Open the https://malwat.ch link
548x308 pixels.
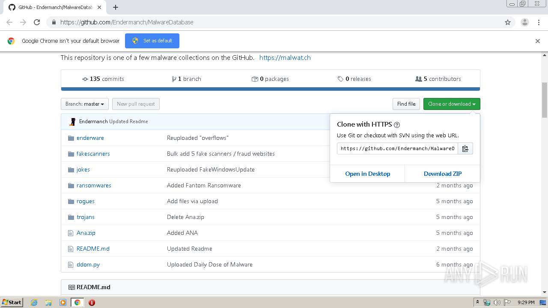point(285,57)
